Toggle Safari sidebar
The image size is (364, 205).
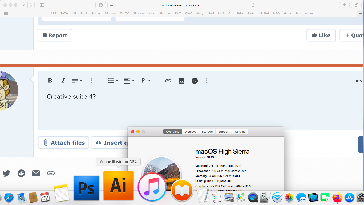click(42, 5)
